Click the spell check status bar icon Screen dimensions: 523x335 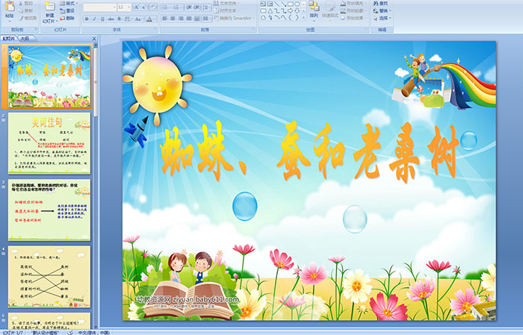pyautogui.click(x=70, y=332)
